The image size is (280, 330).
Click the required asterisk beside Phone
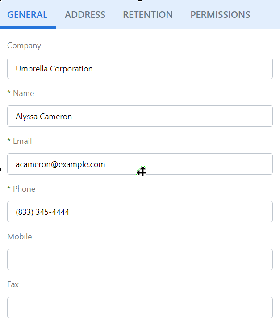(9, 189)
